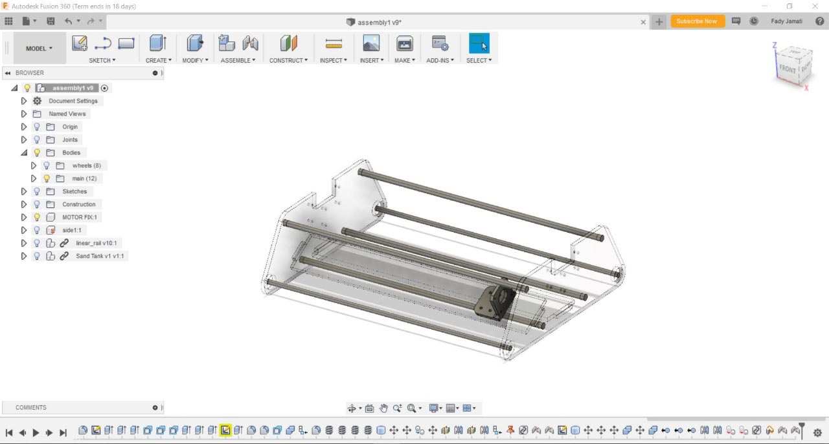Click the Extrude icon above CREATE

coord(158,43)
